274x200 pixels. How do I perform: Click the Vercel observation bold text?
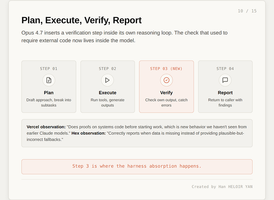[x=46, y=127]
